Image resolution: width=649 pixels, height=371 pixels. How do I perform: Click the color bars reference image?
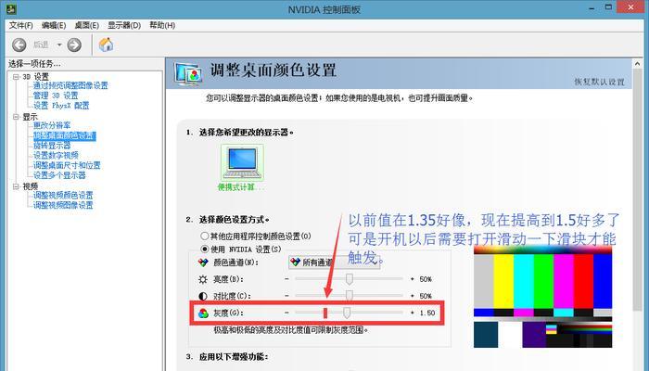(x=542, y=297)
